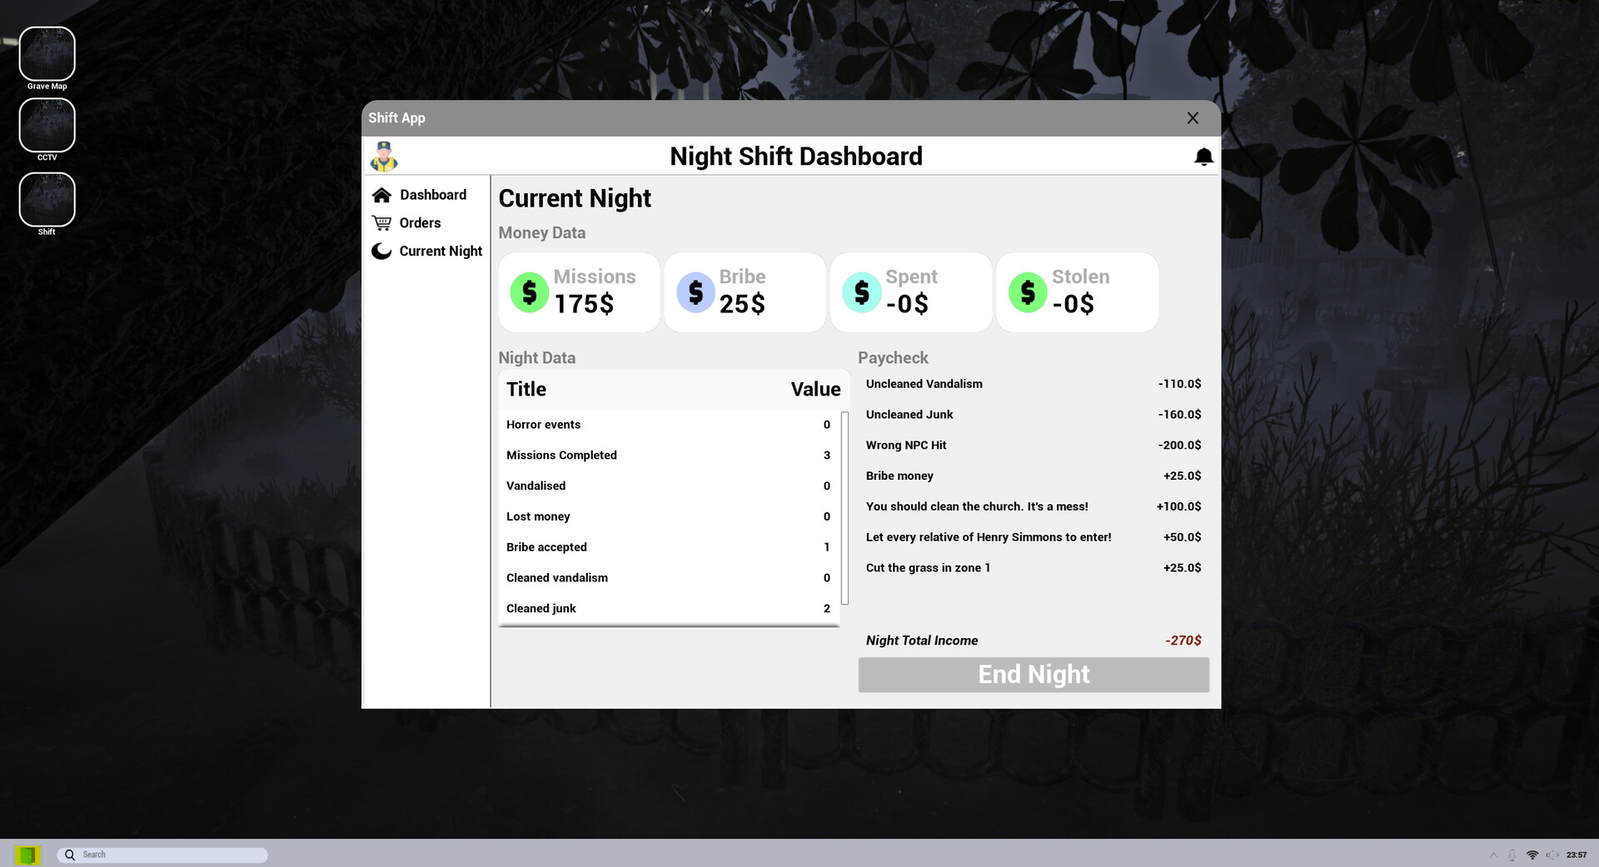Open the Grave Map desktop shortcut
This screenshot has width=1599, height=867.
[x=47, y=52]
